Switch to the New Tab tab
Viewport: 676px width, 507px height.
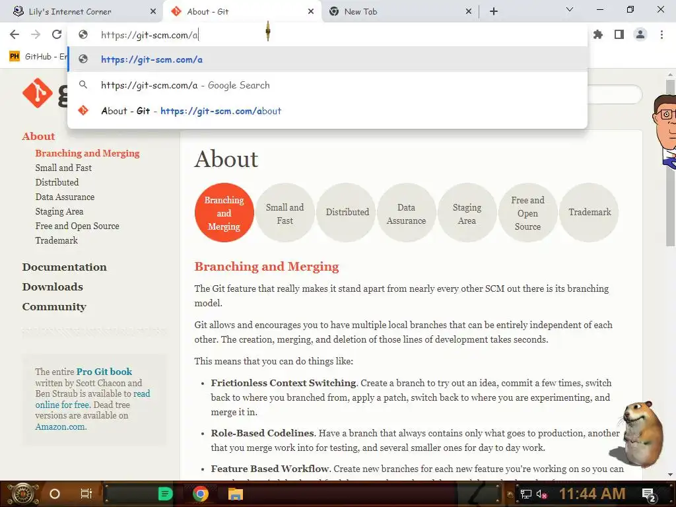pos(399,12)
